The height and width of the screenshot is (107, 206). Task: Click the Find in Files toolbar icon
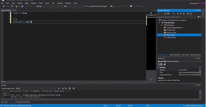[111, 6]
